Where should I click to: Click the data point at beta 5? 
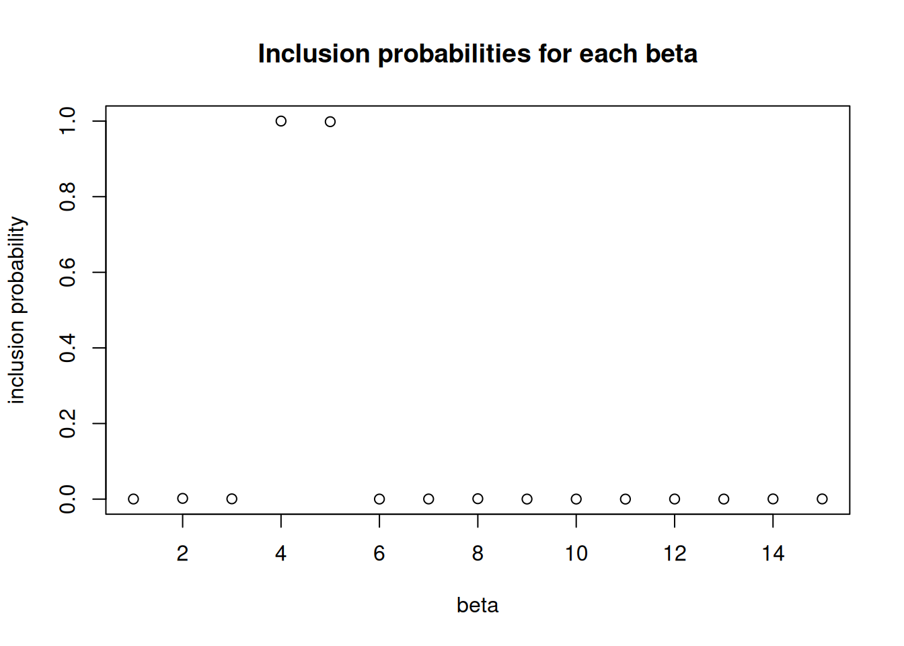click(x=330, y=122)
